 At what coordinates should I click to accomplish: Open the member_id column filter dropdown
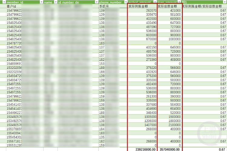point(41,2)
